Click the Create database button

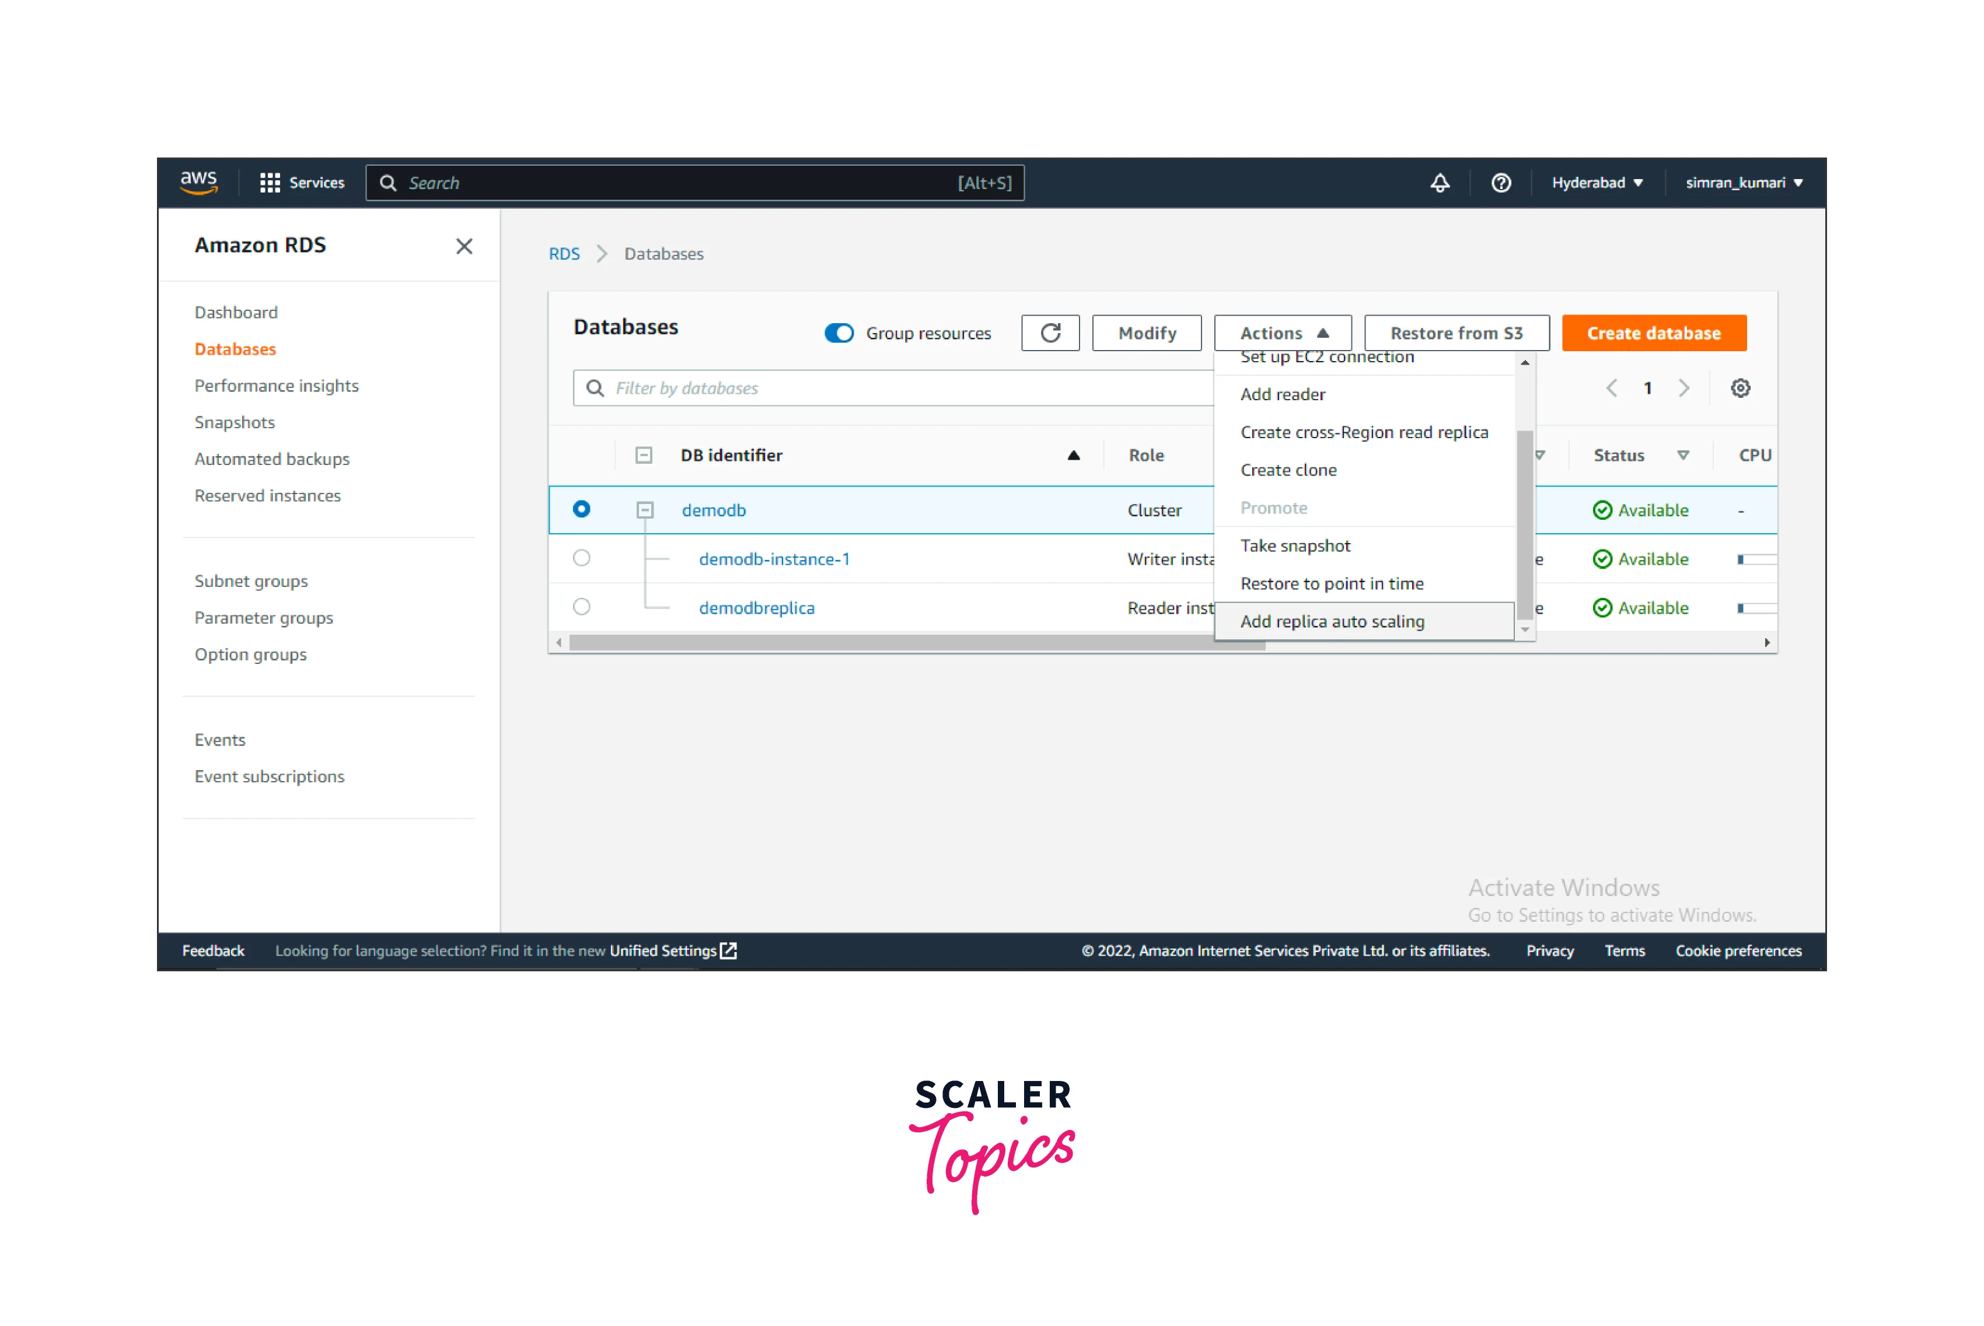(1653, 333)
